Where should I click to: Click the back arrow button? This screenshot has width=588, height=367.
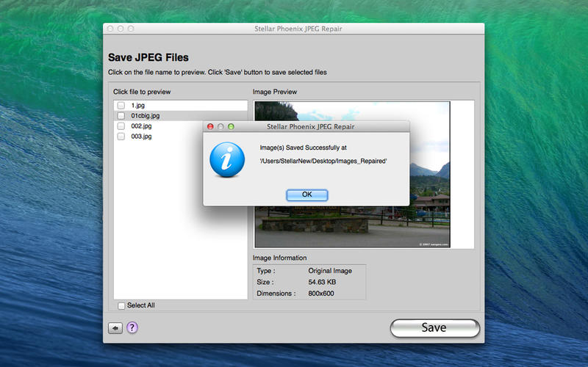point(115,328)
